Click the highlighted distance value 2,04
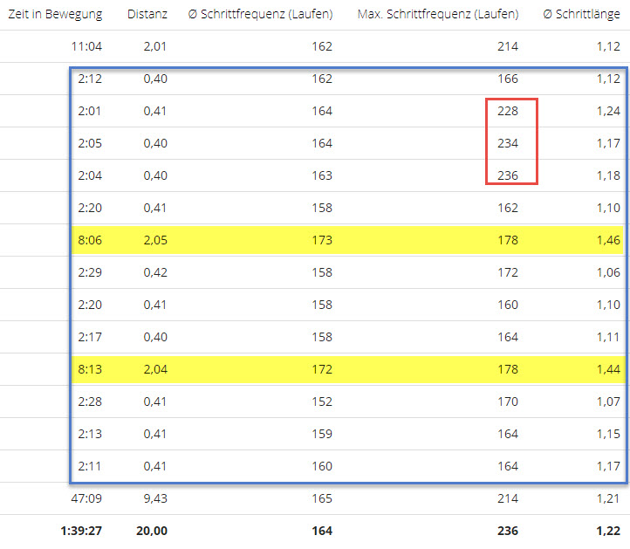 154,369
